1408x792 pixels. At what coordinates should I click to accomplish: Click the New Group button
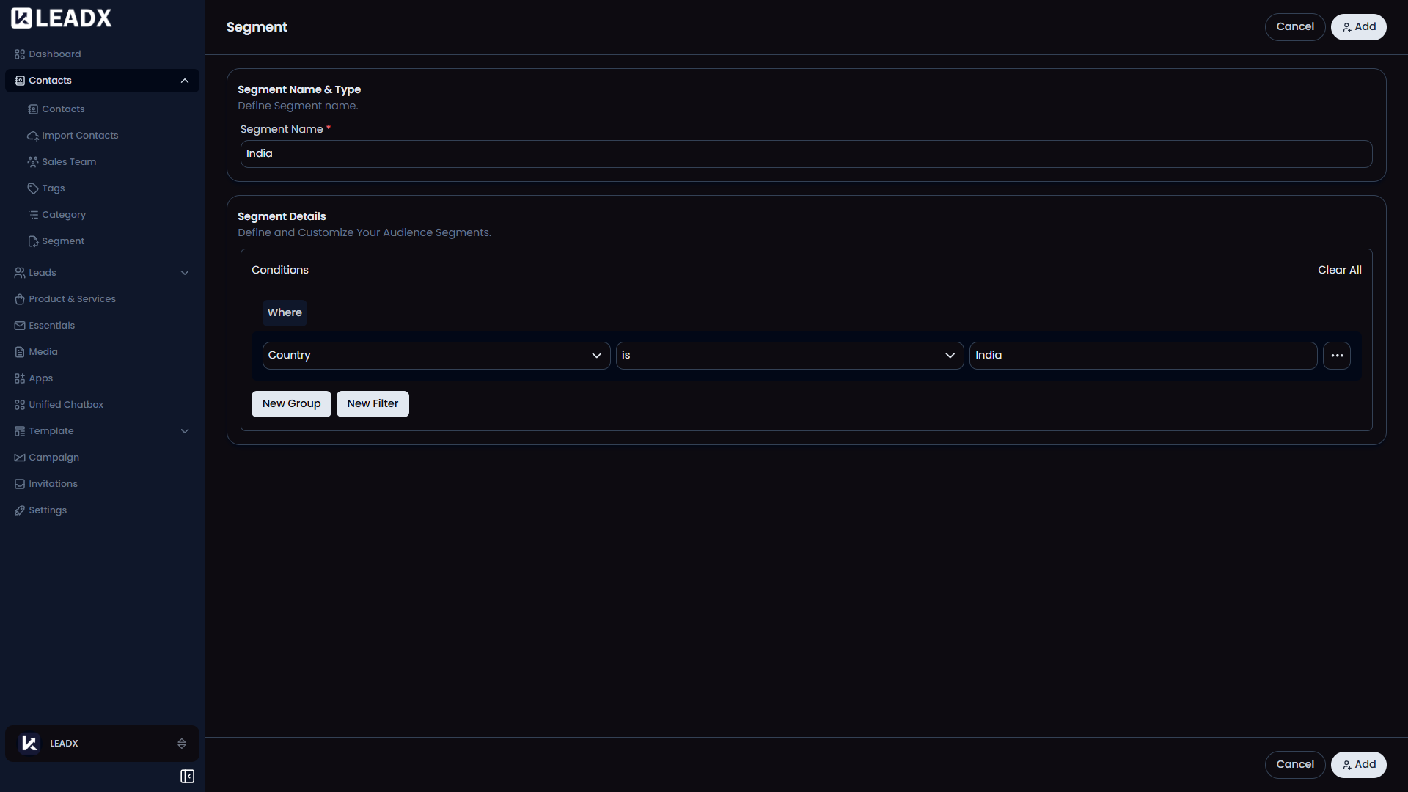(290, 403)
